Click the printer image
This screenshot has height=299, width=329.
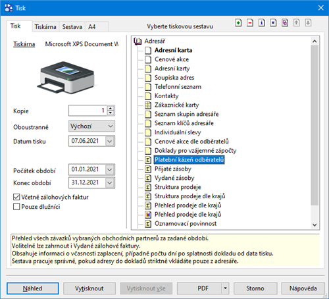tap(66, 78)
